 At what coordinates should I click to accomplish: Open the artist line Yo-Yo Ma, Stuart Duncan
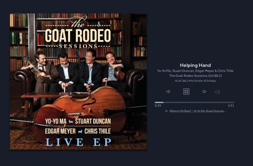[x=195, y=71]
